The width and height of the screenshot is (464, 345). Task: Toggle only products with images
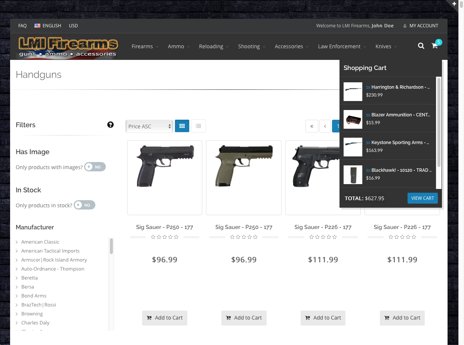(95, 167)
